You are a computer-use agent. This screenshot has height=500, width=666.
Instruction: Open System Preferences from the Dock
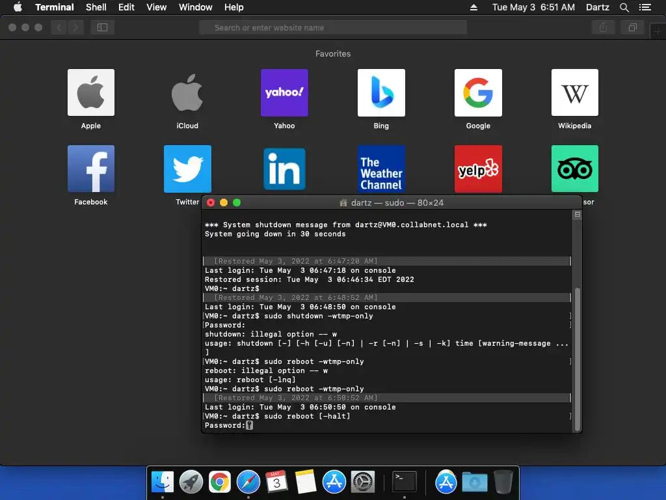tap(363, 482)
